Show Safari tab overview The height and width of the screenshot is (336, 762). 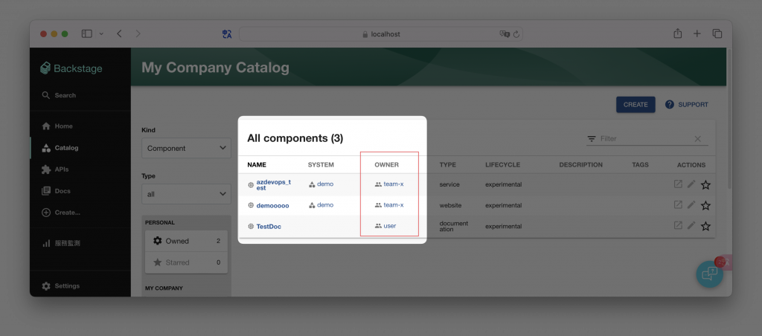(717, 33)
